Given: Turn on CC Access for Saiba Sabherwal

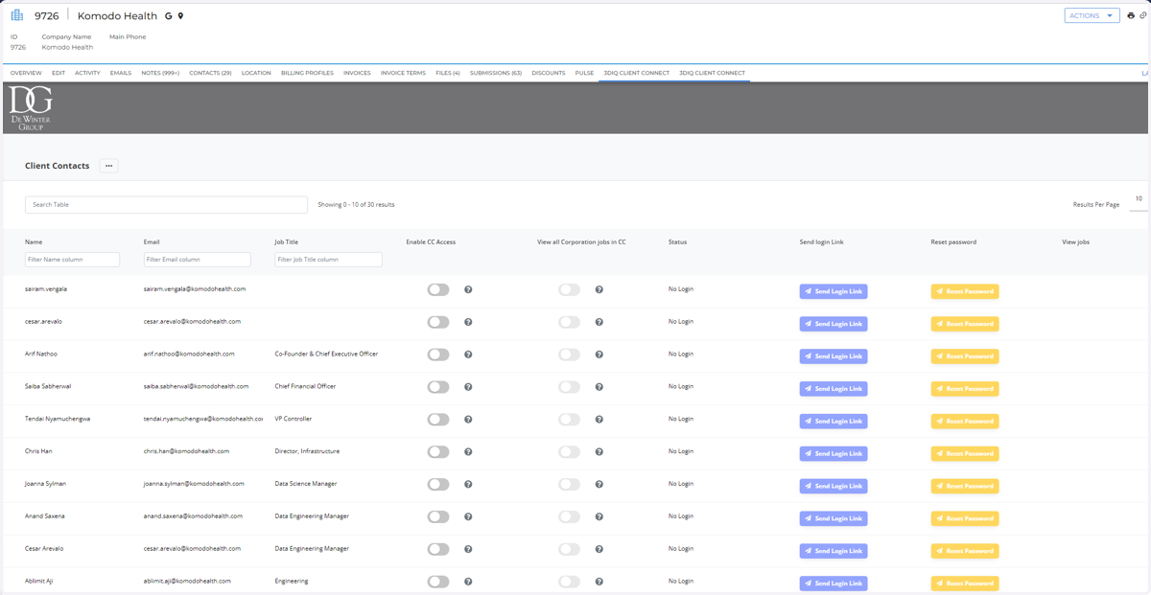Looking at the screenshot, I should (438, 387).
